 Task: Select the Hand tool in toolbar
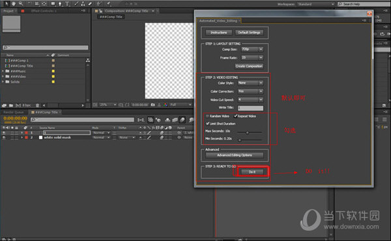tap(14, 3)
